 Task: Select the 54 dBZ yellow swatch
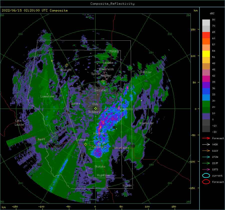pyautogui.click(x=206, y=54)
